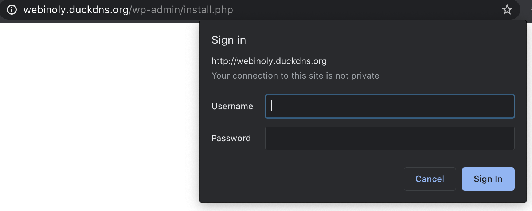The width and height of the screenshot is (532, 211).
Task: Focus the Username input field
Action: tap(390, 106)
